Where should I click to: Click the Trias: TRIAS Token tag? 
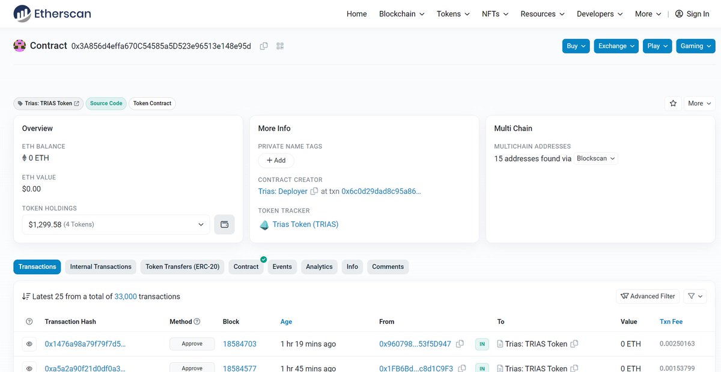48,103
